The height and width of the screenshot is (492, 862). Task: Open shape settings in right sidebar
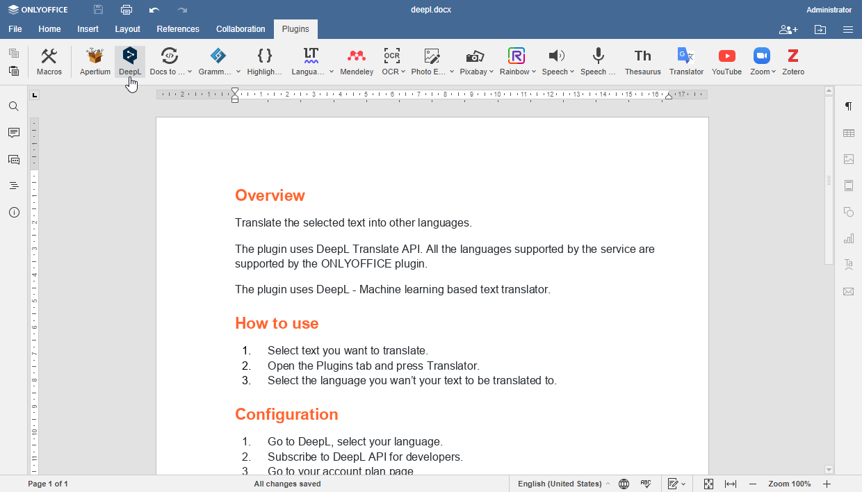click(x=849, y=212)
